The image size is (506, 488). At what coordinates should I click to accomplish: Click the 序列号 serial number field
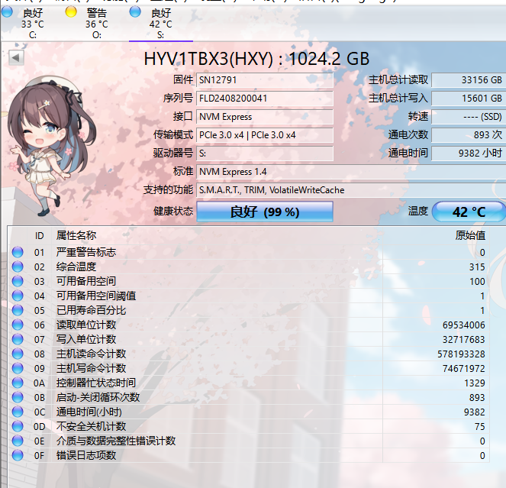click(265, 99)
